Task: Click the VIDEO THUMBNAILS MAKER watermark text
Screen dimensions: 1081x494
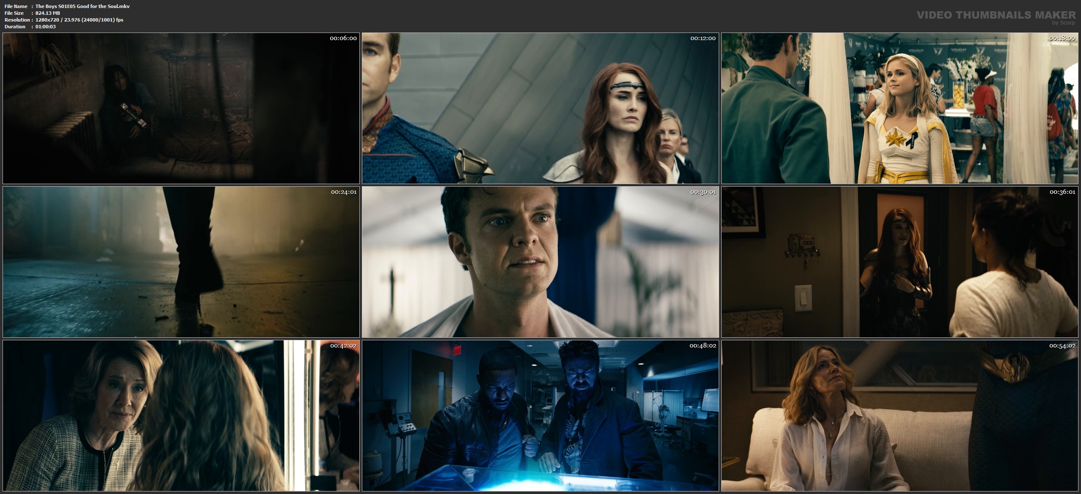Action: pos(996,15)
